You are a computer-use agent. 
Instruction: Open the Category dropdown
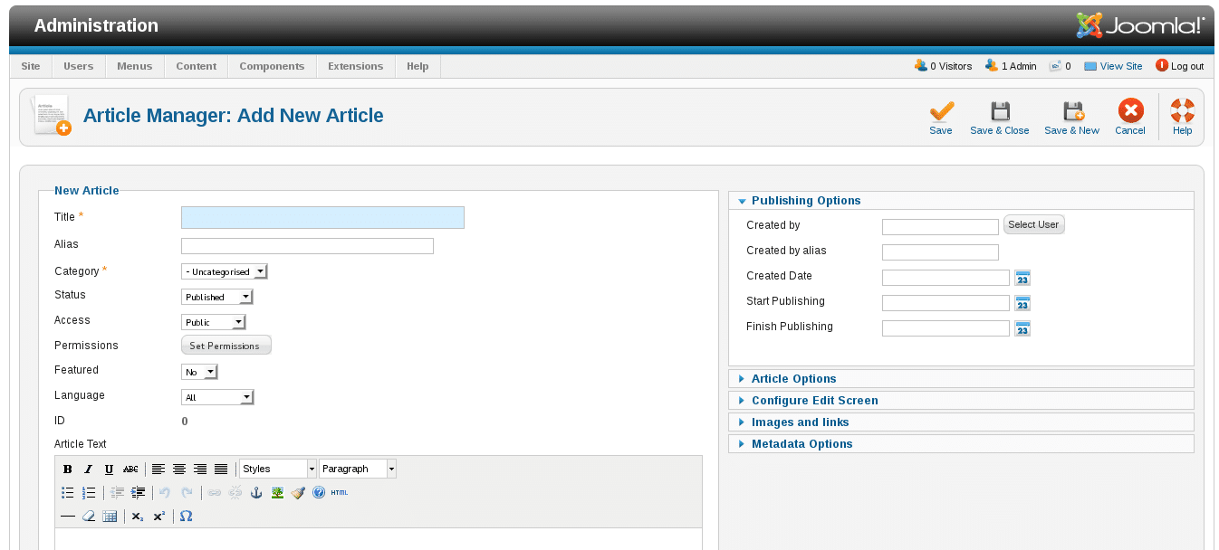(225, 271)
